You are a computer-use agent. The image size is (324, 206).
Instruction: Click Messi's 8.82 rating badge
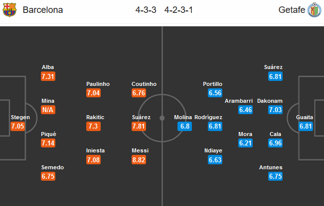[138, 160]
